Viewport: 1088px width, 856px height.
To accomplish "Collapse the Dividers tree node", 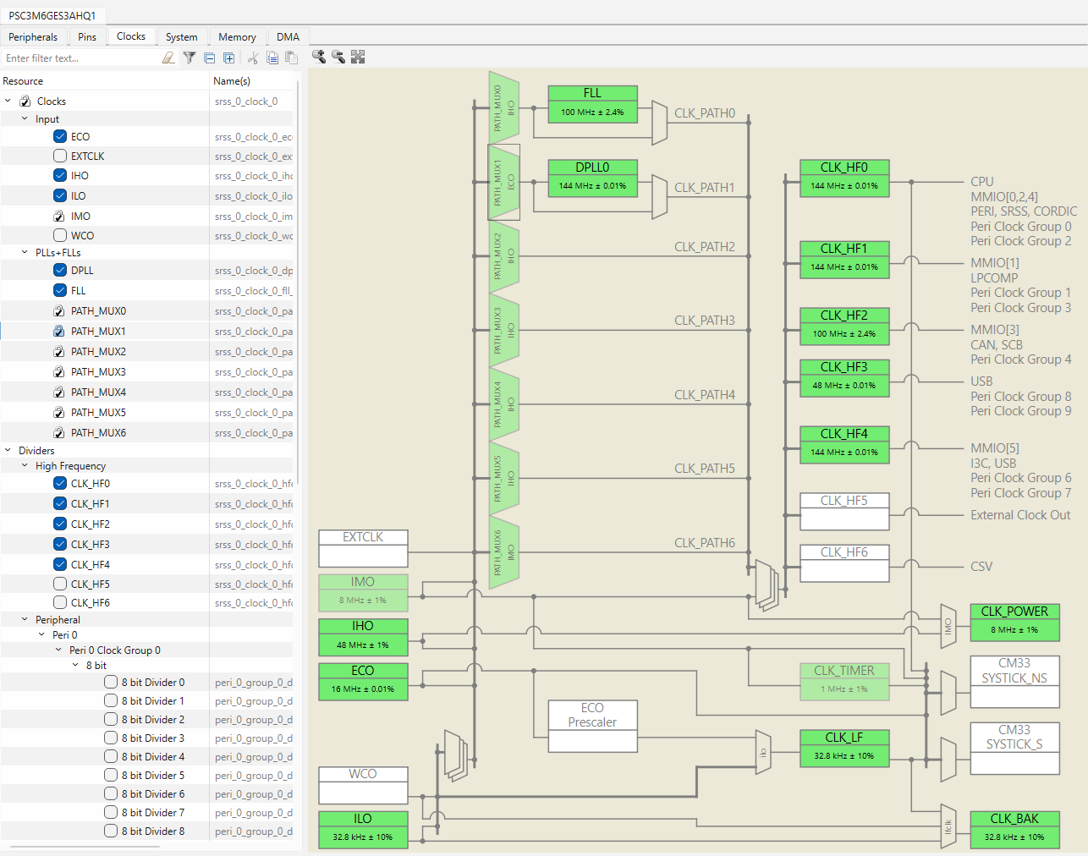I will tap(8, 450).
